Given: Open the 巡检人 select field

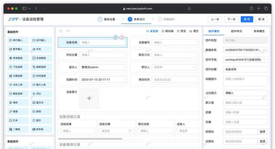Looking at the screenshot, I should point(188,131).
